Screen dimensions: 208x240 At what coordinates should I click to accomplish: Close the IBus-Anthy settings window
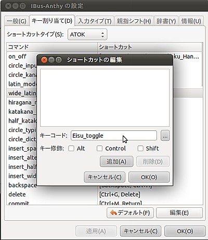tap(8, 6)
